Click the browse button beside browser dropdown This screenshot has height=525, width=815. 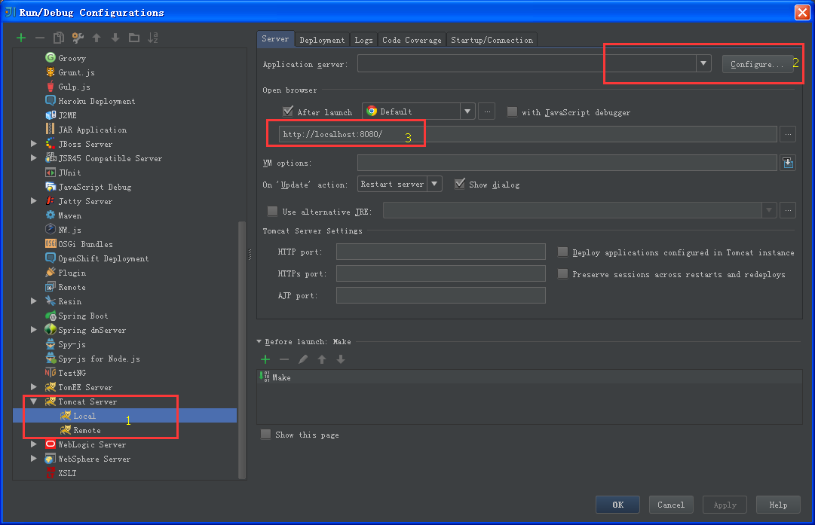pyautogui.click(x=487, y=111)
